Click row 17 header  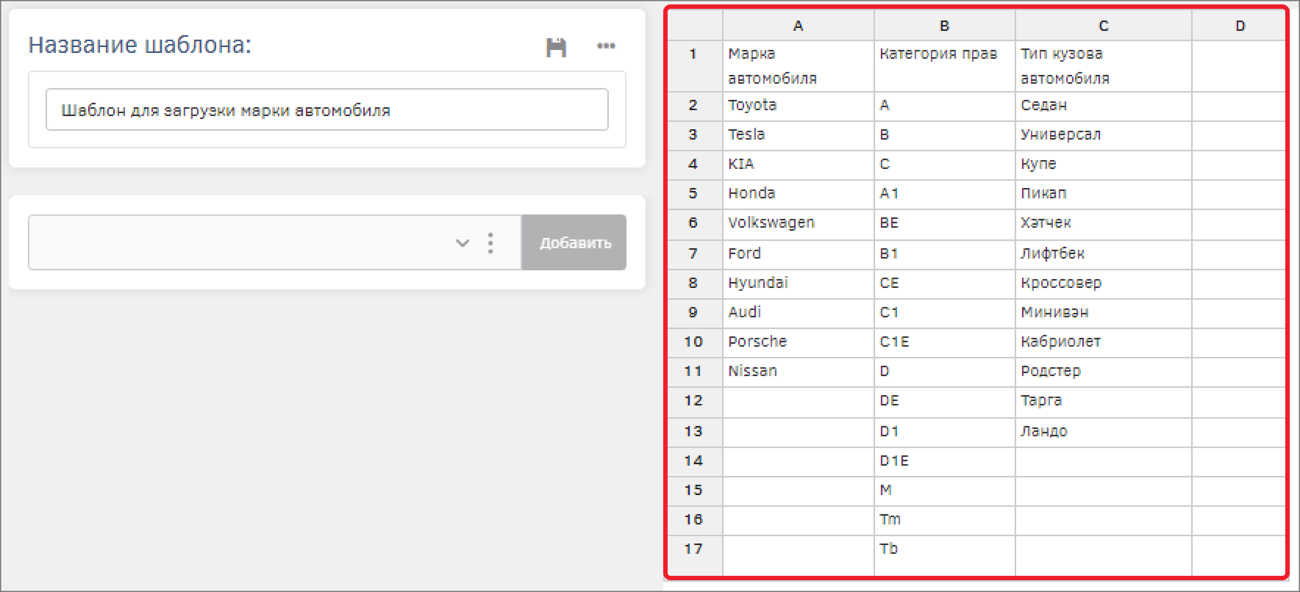pos(693,549)
